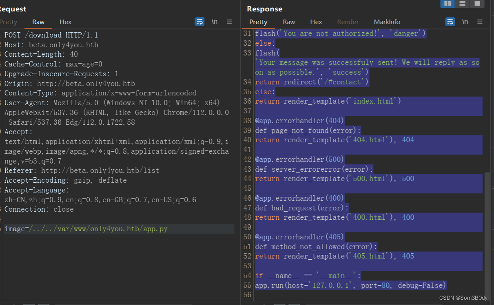The image size is (494, 305).
Task: Toggle word wrap in the Request editor
Action: pyautogui.click(x=199, y=22)
